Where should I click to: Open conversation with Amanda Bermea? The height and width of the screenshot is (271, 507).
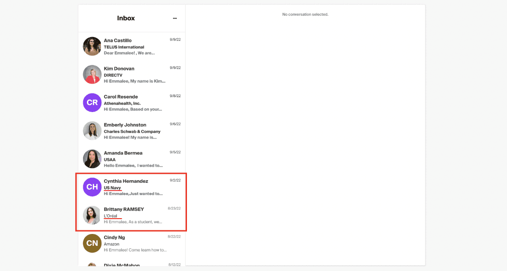coord(132,159)
